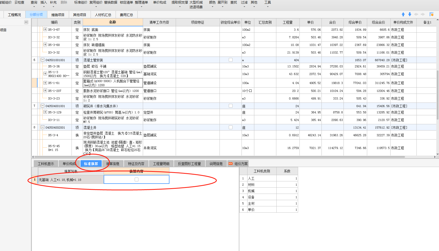Image resolution: width=439 pixels, height=251 pixels.
Task: Select the 套箍式 人机配合下管管径 name cell
Action: tap(113, 83)
